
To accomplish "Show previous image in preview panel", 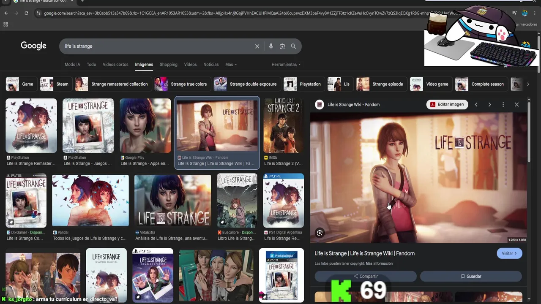I will tap(476, 105).
